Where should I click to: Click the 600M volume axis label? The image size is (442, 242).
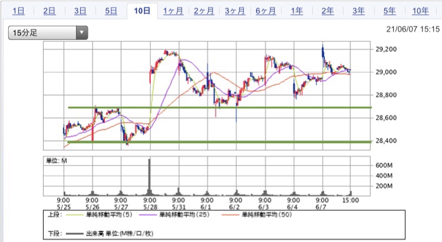(x=384, y=165)
